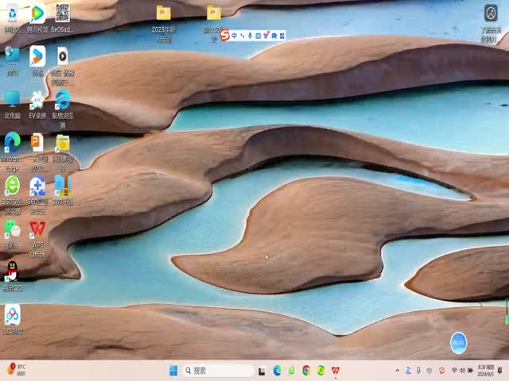Launch Tencent Video from the desktop
This screenshot has height=381, width=509.
coord(37,14)
